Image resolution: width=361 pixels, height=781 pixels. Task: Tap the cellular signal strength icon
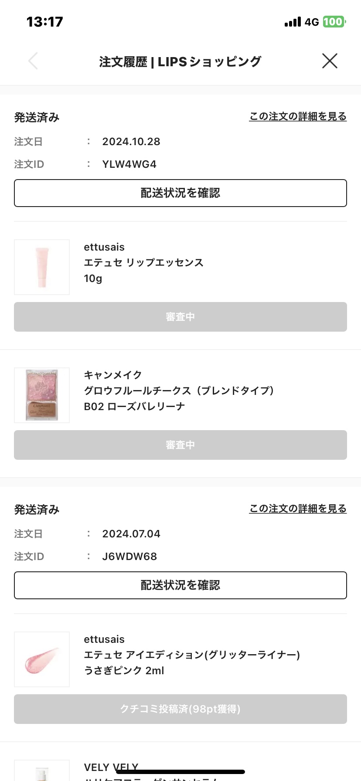(293, 22)
